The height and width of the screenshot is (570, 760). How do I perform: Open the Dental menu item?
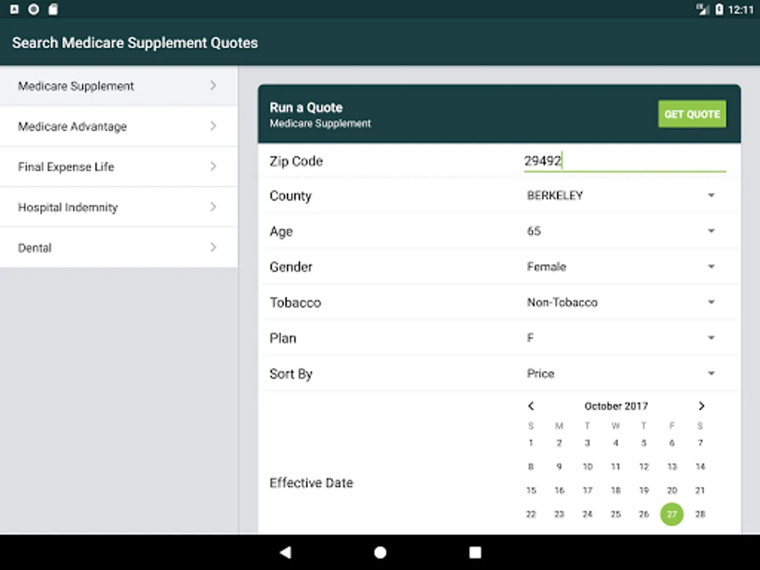click(119, 248)
